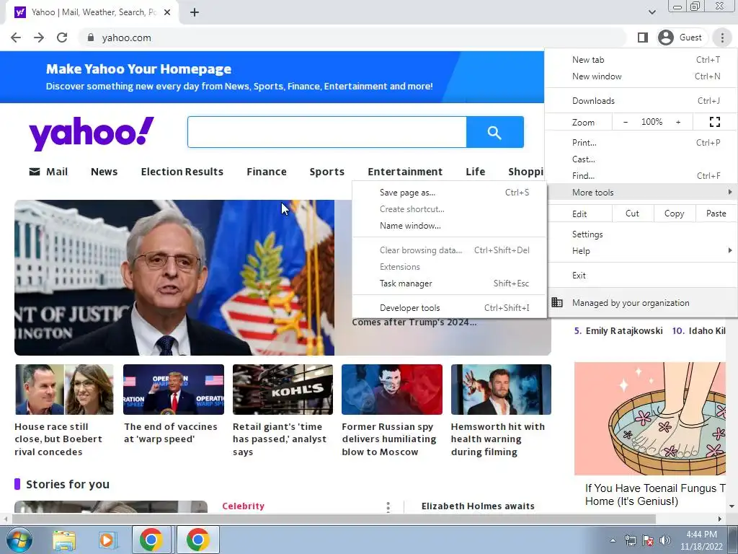Open the volume speaker tray icon
This screenshot has width=738, height=554.
[x=664, y=540]
